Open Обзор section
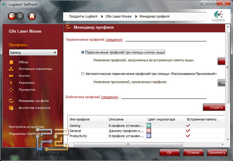Viewport: 233px width, 161px height. click(x=23, y=62)
